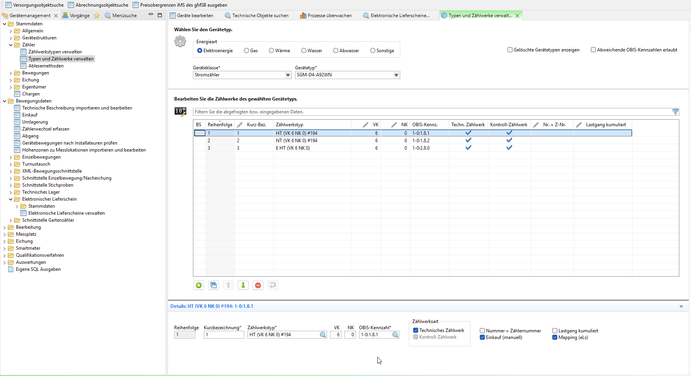Switch to the Geräte bearbeiten tab
The height and width of the screenshot is (376, 691).
pyautogui.click(x=194, y=16)
